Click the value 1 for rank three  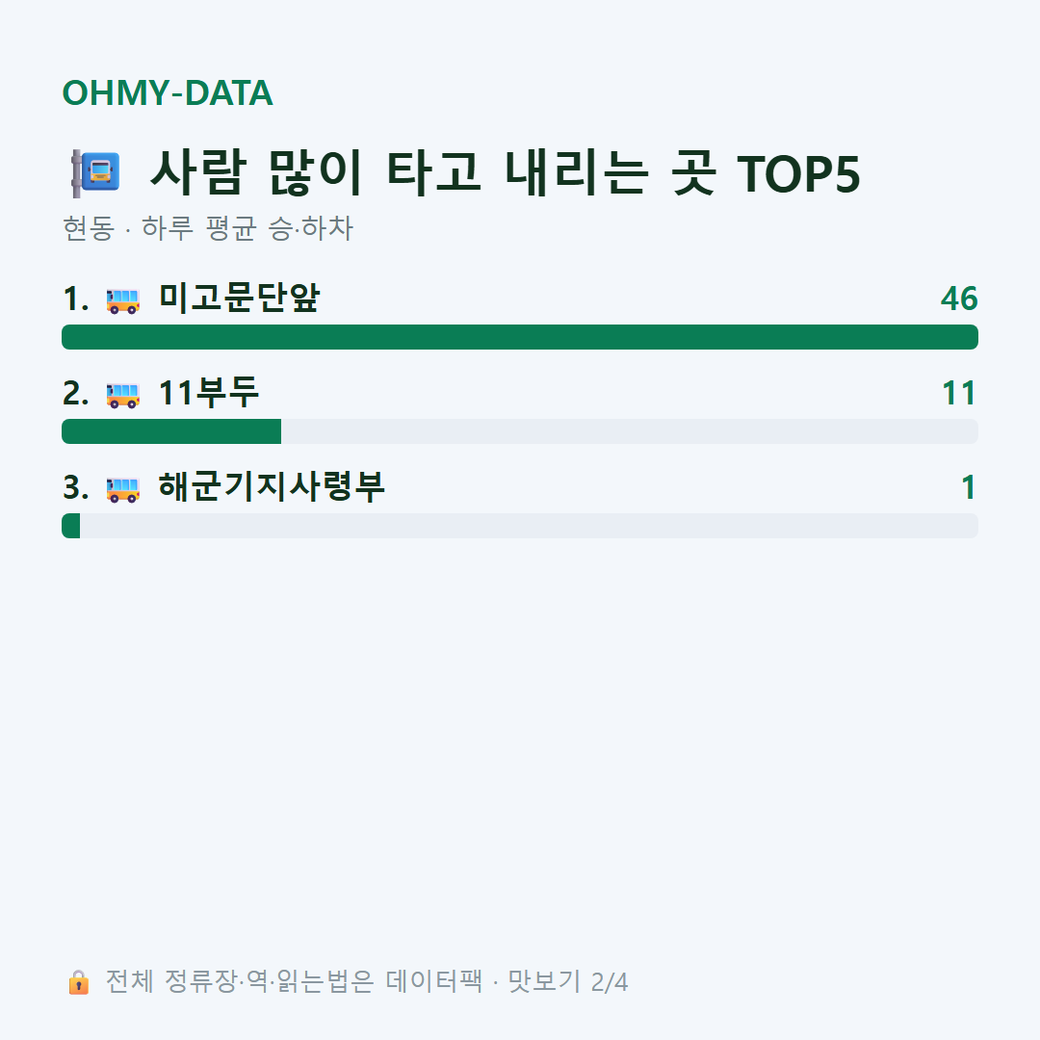pyautogui.click(x=969, y=487)
